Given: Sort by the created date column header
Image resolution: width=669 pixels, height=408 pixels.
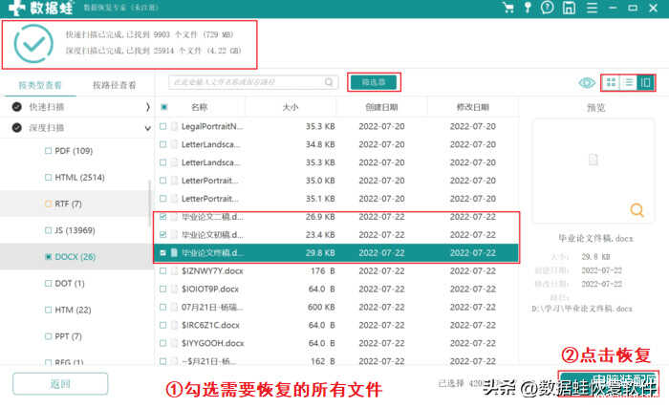Looking at the screenshot, I should pos(381,107).
